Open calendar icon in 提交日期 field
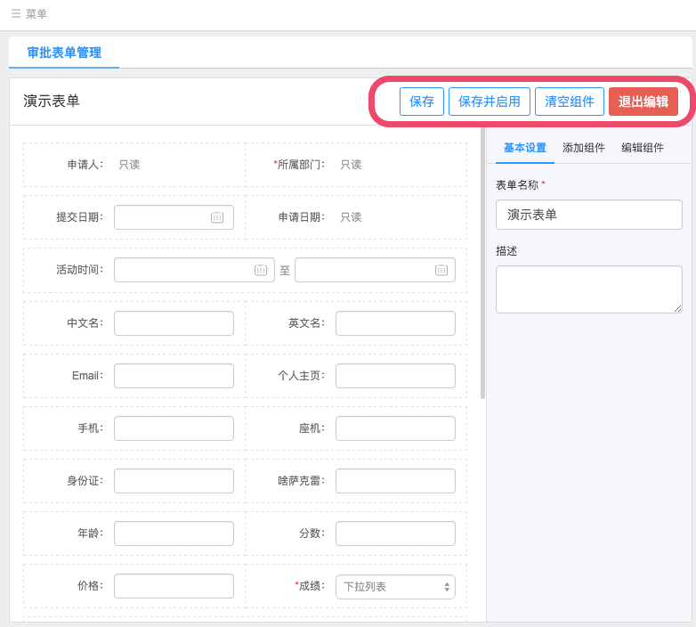The width and height of the screenshot is (696, 627). pos(217,217)
